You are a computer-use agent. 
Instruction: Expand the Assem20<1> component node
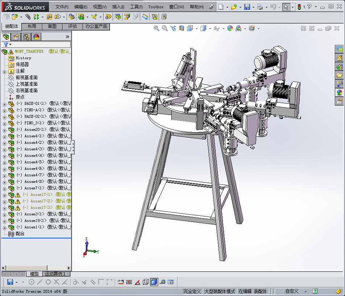pos(4,130)
